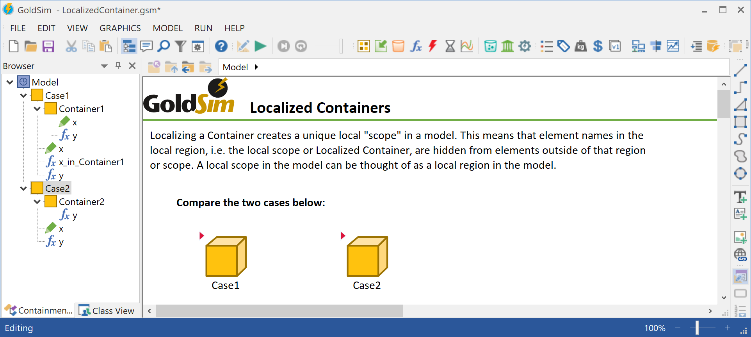Viewport: 751px width, 337px height.
Task: Insert a Result chart element icon
Action: pyautogui.click(x=467, y=46)
